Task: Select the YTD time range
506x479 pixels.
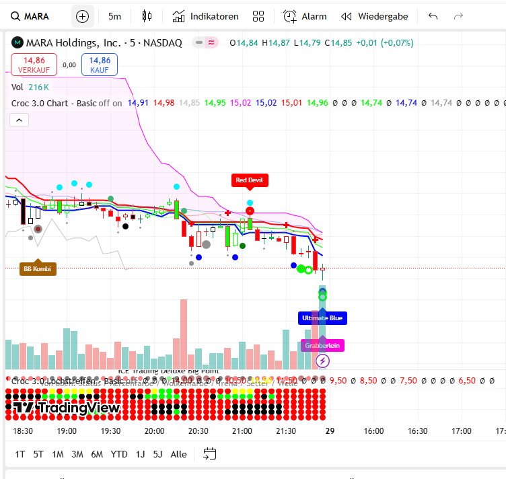Action: (x=119, y=454)
